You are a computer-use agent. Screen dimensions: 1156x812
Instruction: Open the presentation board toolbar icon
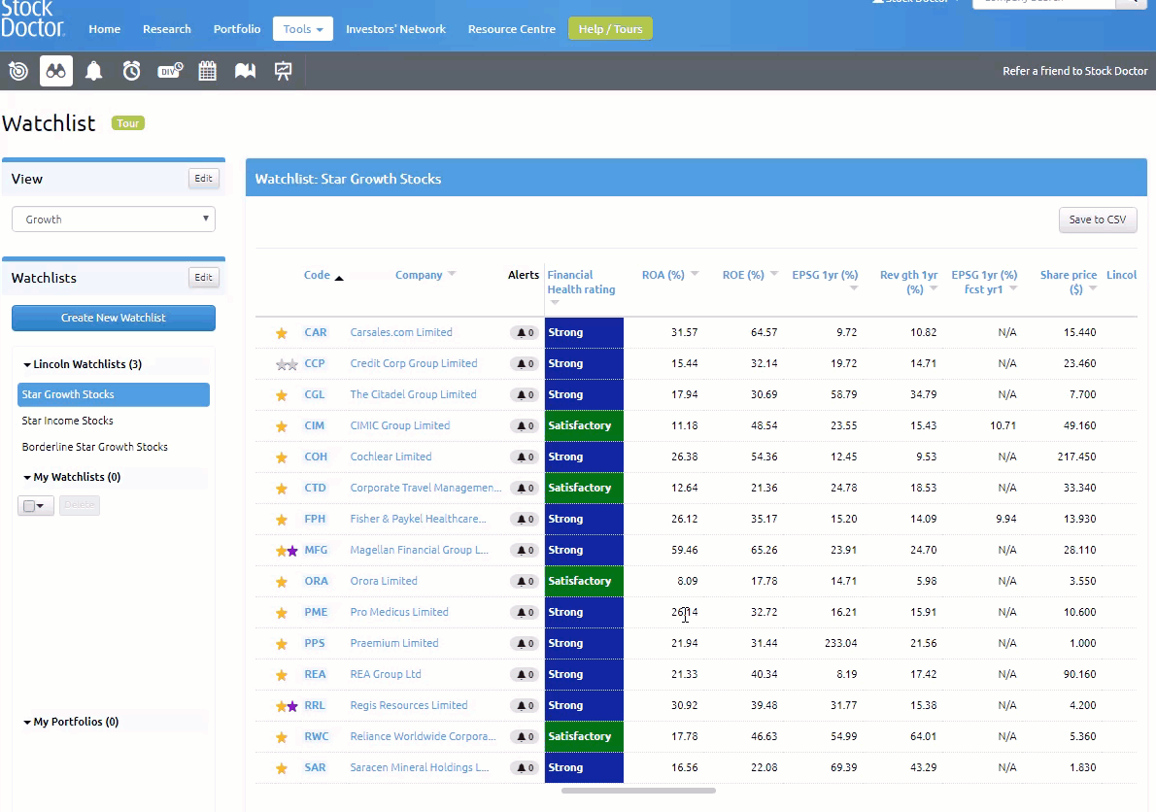283,71
